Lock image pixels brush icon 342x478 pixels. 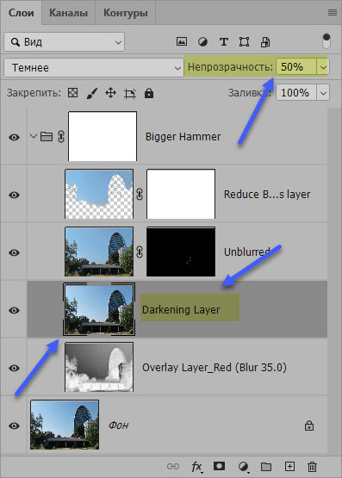pos(92,93)
